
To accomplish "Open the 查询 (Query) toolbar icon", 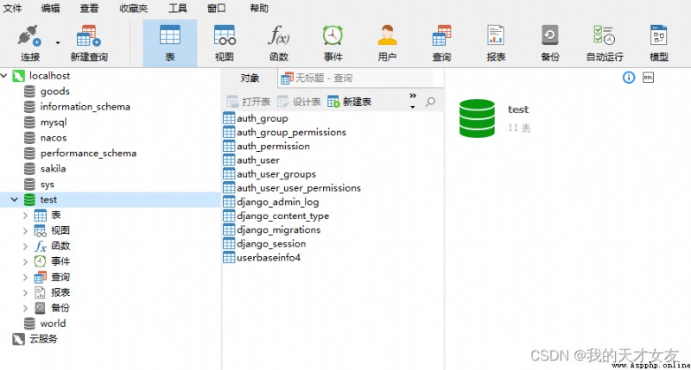I will pos(441,42).
